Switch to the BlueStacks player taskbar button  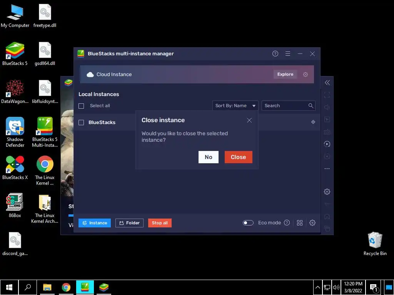[x=104, y=287]
